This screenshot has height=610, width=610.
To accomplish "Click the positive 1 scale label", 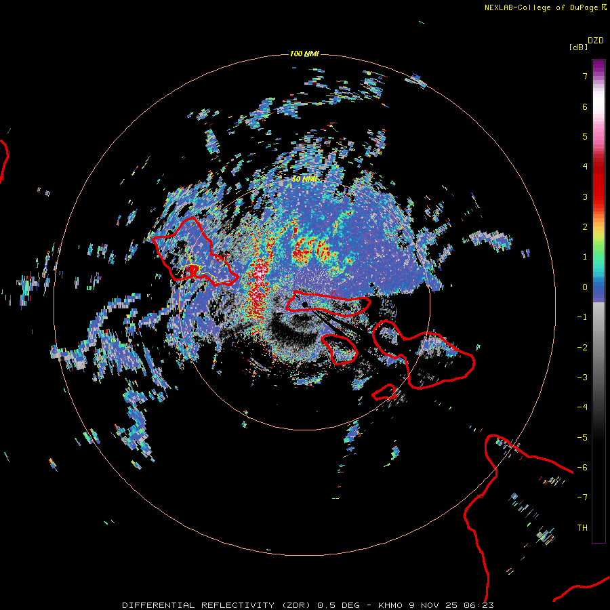I will 585,257.
